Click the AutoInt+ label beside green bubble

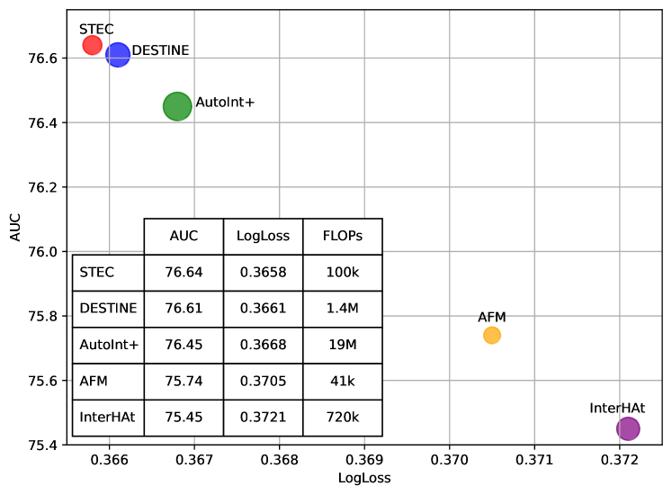coord(225,103)
